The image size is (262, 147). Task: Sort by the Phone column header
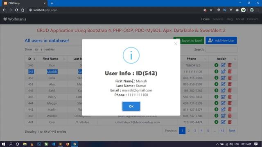[x=193, y=59]
